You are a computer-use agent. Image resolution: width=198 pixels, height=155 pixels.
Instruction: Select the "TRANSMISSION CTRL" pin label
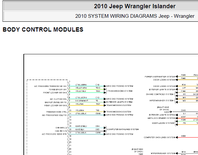point(56,112)
